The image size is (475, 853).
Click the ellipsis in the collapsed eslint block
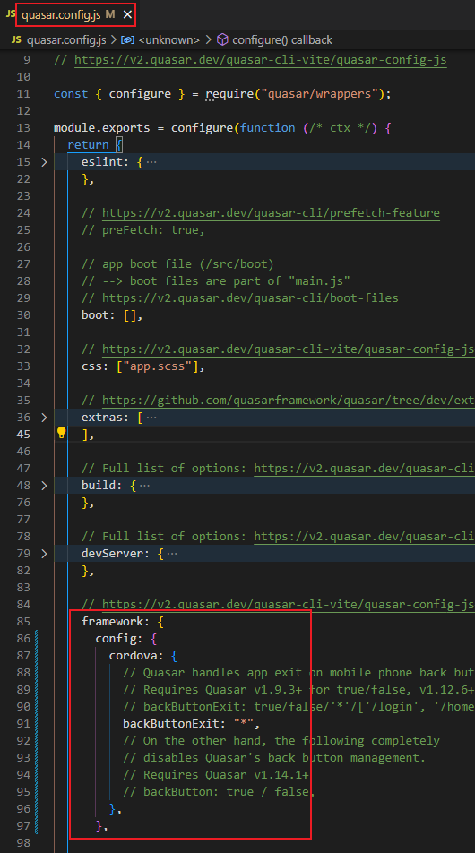pos(151,162)
